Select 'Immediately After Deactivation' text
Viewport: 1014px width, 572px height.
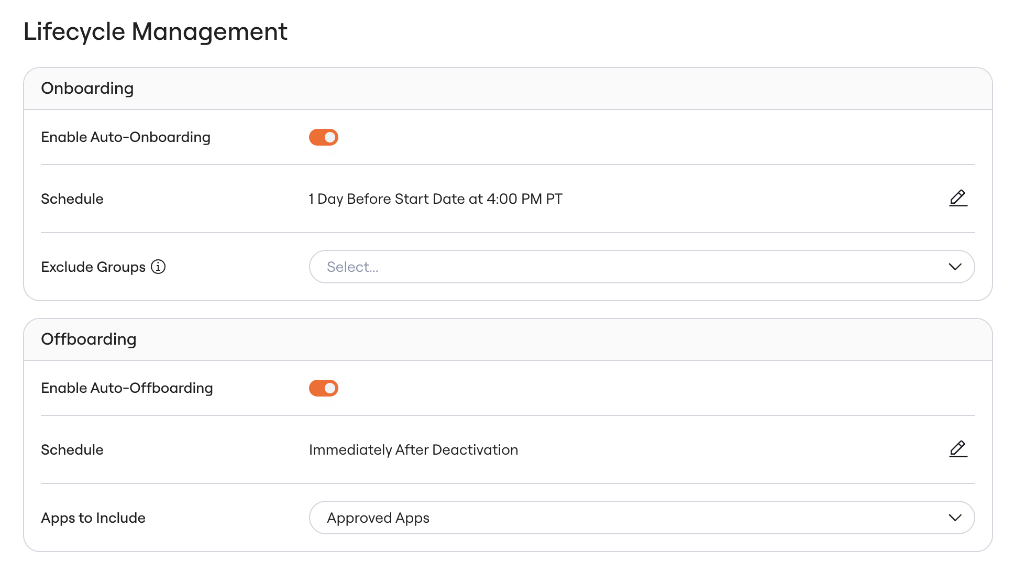coord(414,450)
